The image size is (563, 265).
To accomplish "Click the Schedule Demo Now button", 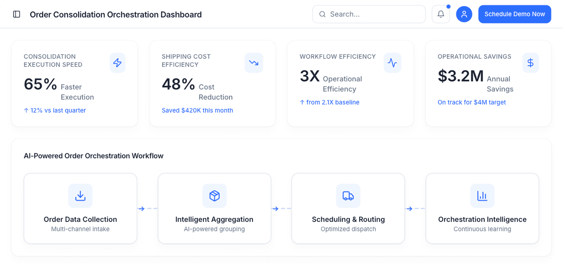I will click(514, 14).
